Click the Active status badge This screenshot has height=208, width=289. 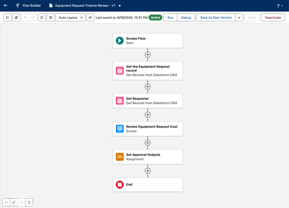pos(155,17)
